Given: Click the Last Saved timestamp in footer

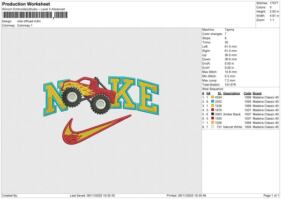Looking at the screenshot, I should (92, 195).
